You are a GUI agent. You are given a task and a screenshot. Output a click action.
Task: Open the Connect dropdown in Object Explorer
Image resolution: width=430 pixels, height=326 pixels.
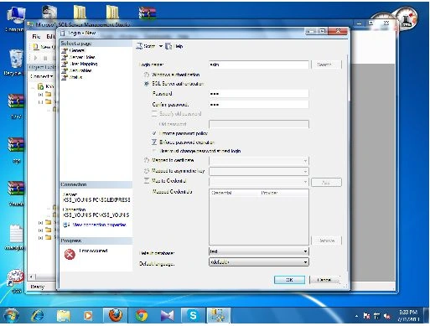pyautogui.click(x=42, y=76)
